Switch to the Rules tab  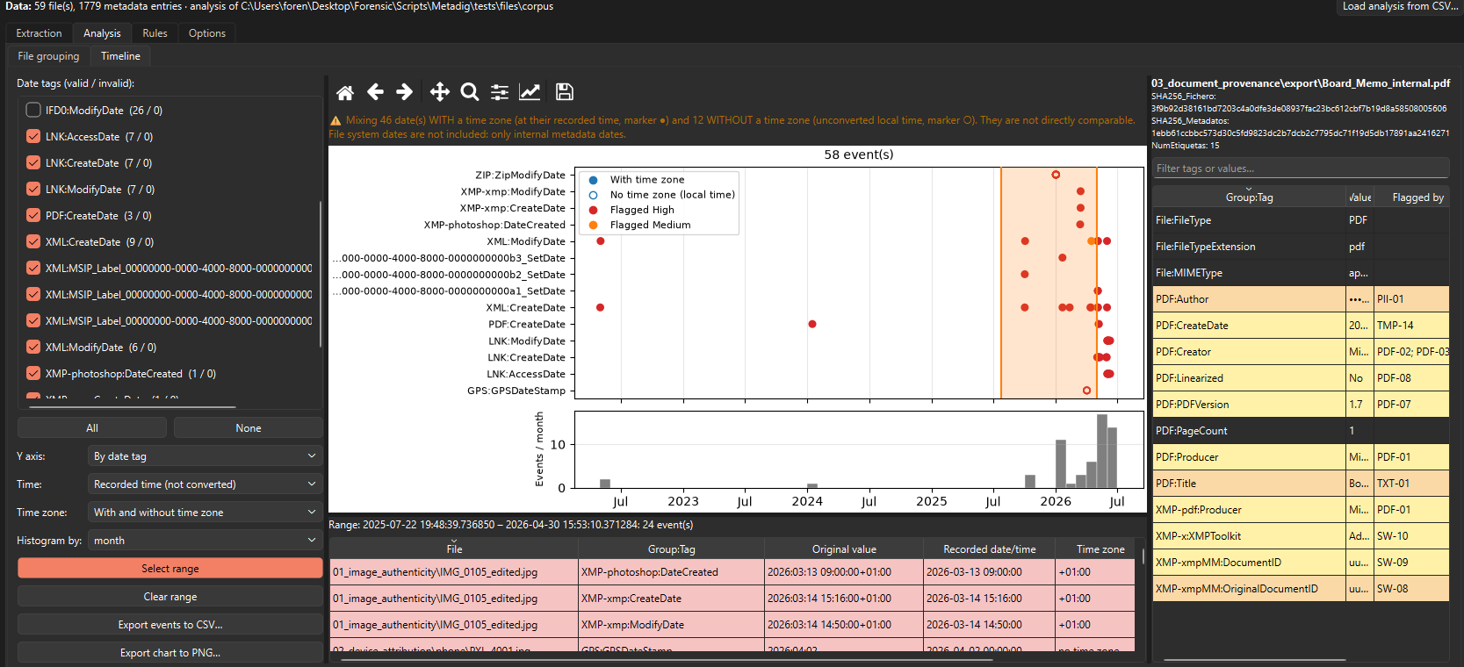pos(155,33)
